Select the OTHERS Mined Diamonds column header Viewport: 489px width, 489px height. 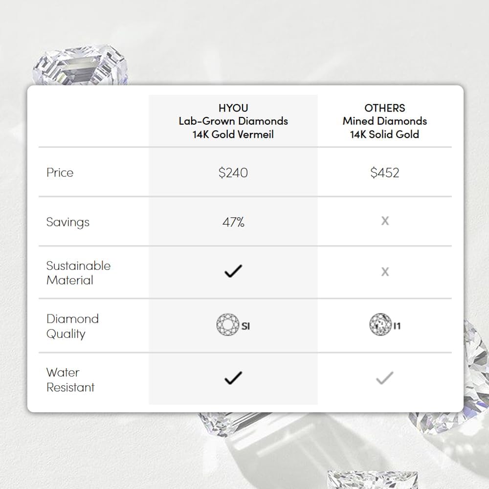384,121
